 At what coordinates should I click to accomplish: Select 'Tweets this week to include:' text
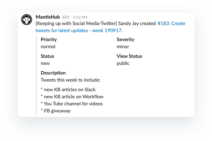pos(71,80)
